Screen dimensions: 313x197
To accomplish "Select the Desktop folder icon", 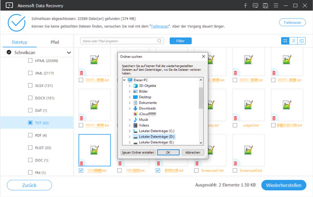I will 135,97.
